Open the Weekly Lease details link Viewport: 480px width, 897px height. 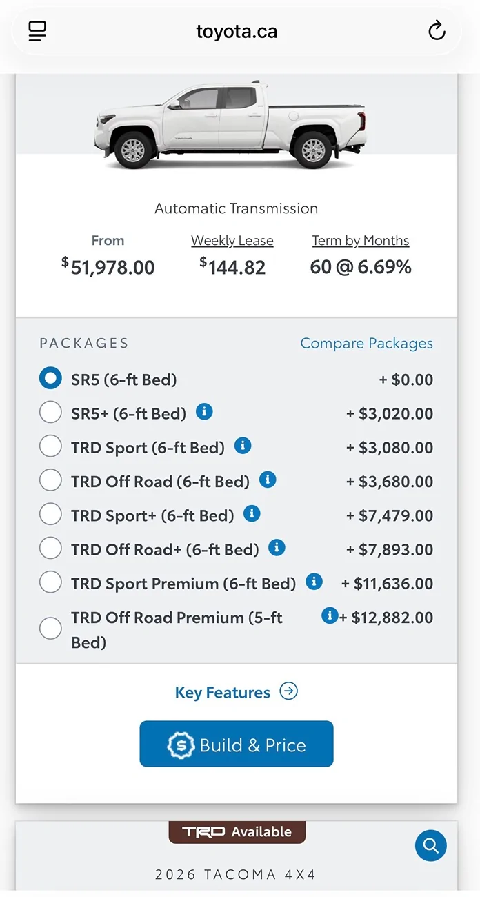pos(232,241)
